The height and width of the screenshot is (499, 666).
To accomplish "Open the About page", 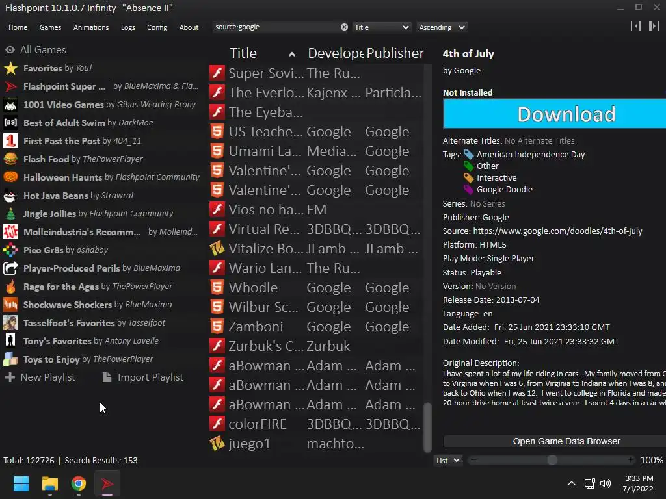I will (189, 27).
